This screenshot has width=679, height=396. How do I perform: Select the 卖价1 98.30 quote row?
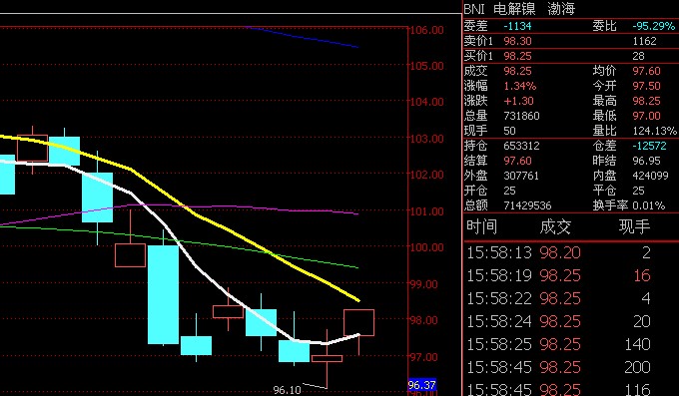click(571, 41)
